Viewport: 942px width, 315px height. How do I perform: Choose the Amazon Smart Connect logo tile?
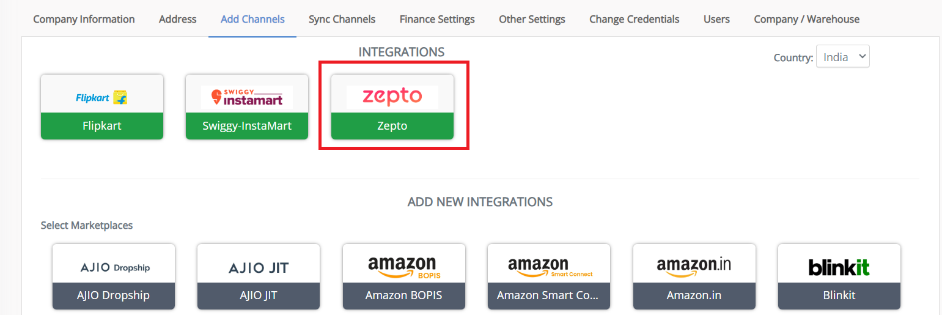[549, 267]
